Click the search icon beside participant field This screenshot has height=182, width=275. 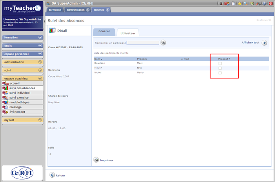pyautogui.click(x=164, y=43)
